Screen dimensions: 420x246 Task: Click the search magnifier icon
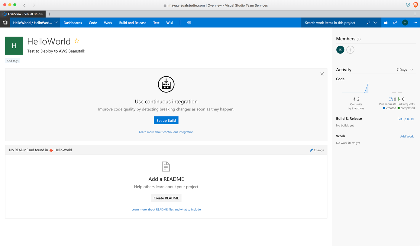(x=368, y=23)
